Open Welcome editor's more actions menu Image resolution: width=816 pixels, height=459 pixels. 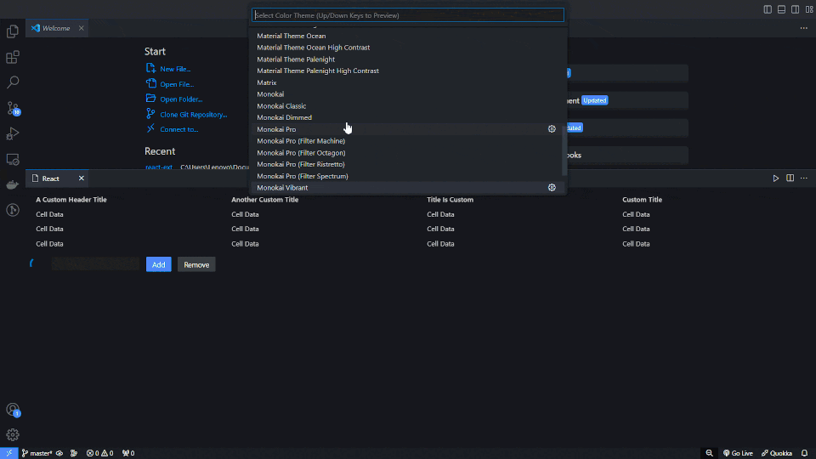click(803, 28)
